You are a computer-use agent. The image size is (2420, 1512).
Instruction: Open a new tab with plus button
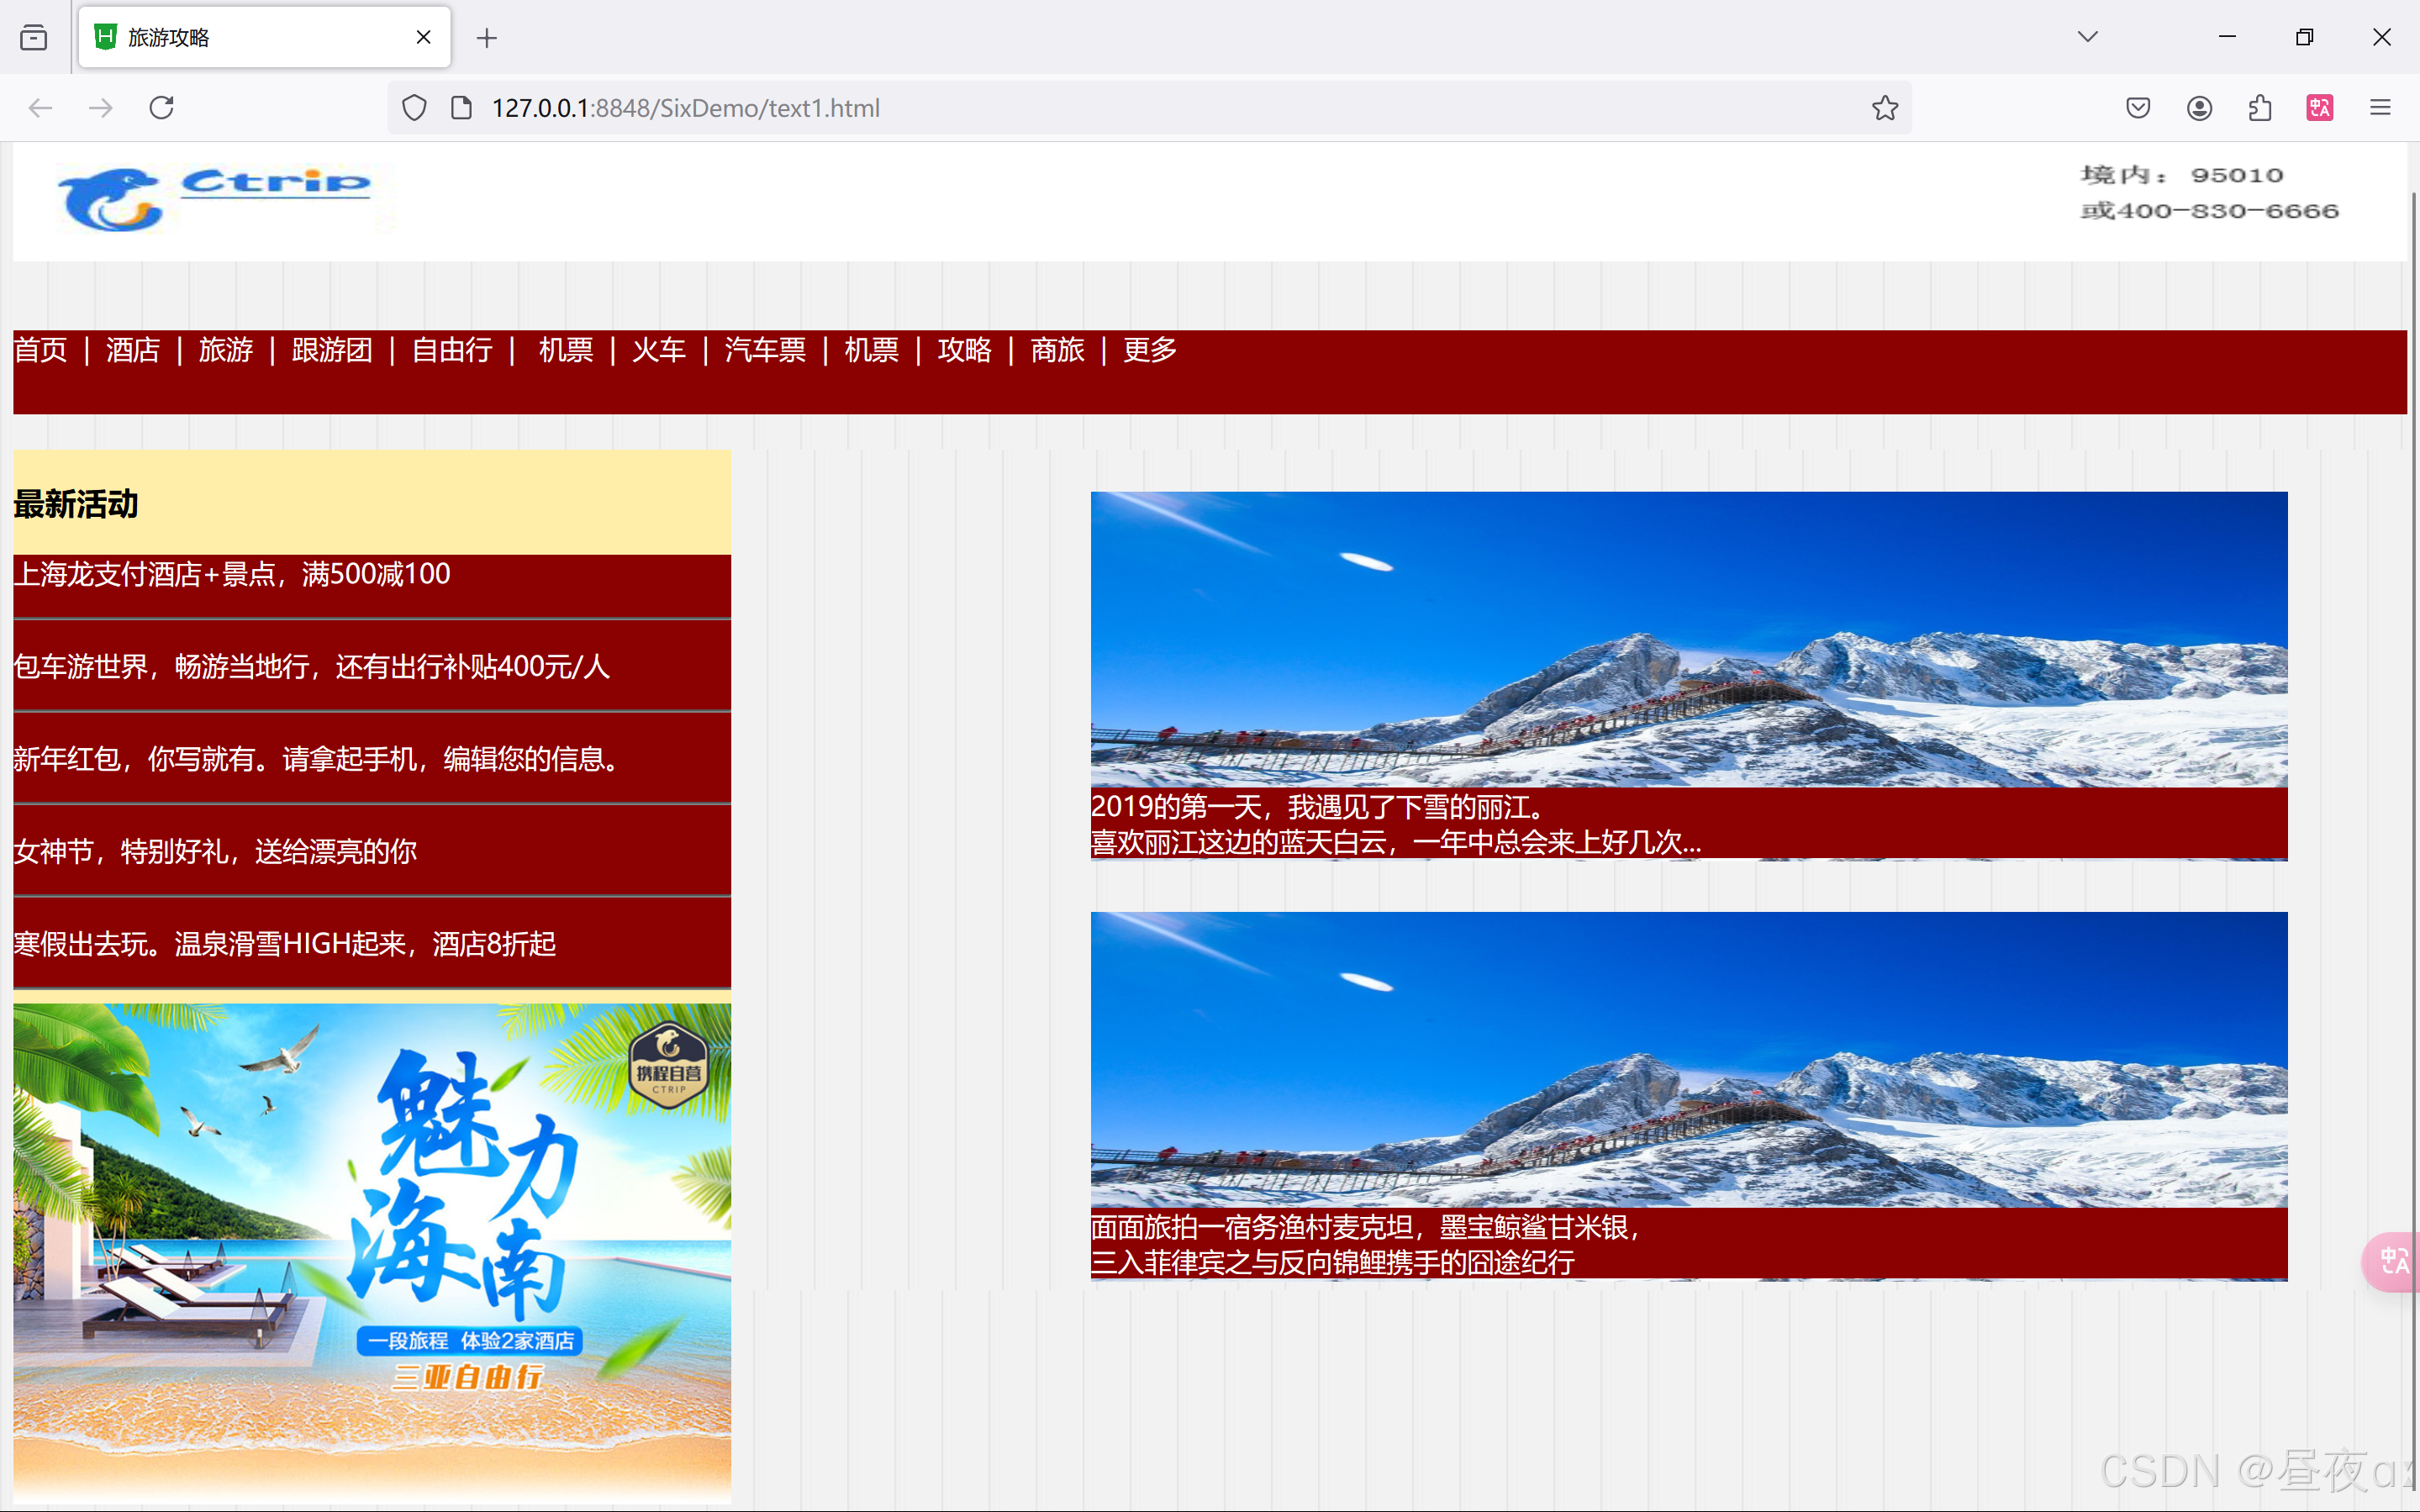pyautogui.click(x=487, y=38)
